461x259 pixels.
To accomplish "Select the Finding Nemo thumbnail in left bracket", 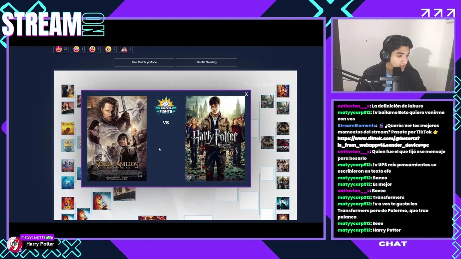I will click(x=68, y=183).
